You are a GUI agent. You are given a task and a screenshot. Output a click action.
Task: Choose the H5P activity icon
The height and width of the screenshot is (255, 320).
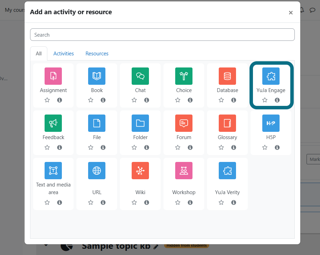[271, 123]
